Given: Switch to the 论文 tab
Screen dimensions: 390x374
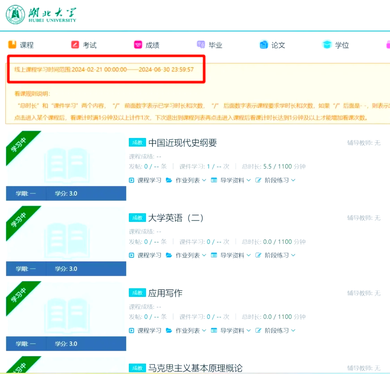Looking at the screenshot, I should pyautogui.click(x=272, y=45).
